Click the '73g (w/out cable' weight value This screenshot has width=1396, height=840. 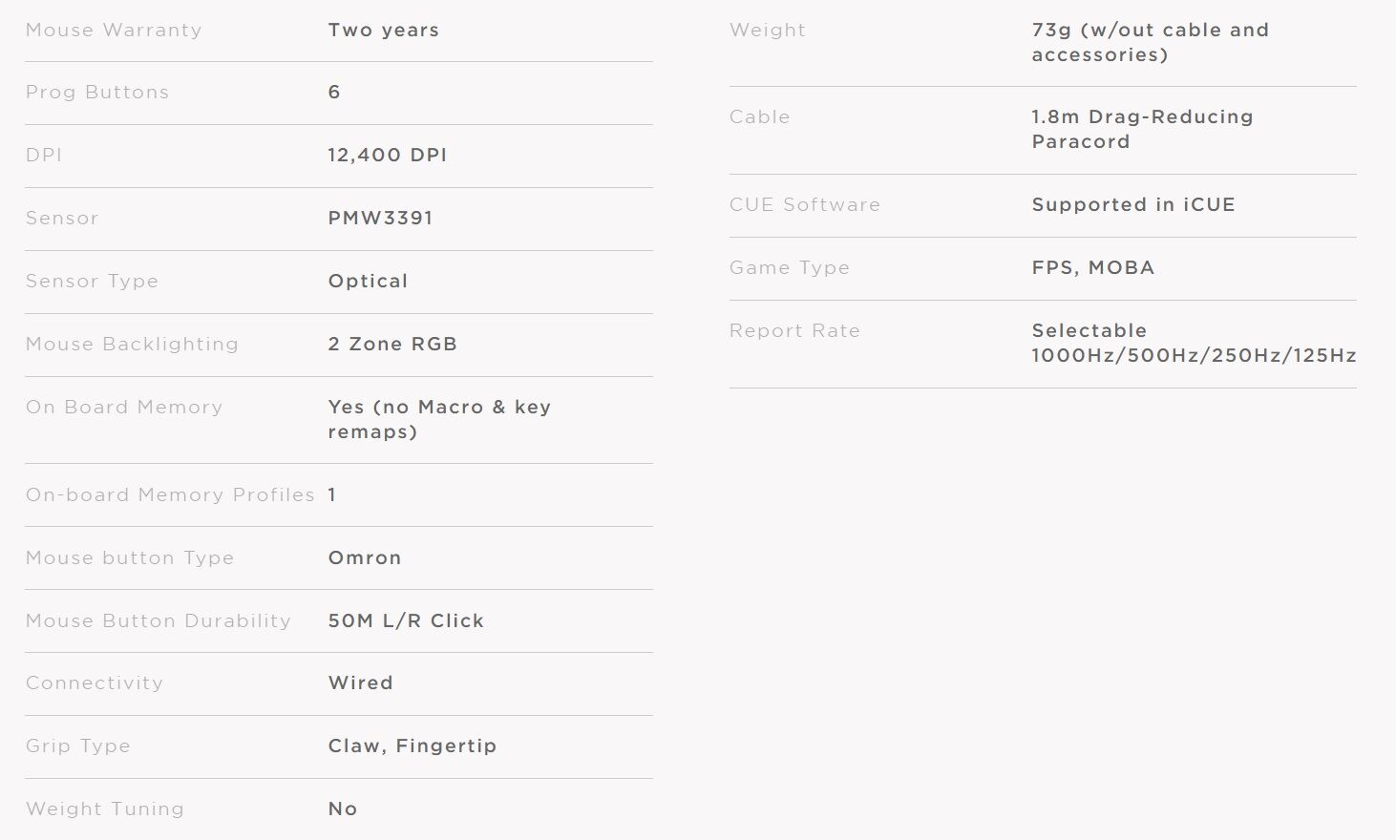(x=1150, y=31)
